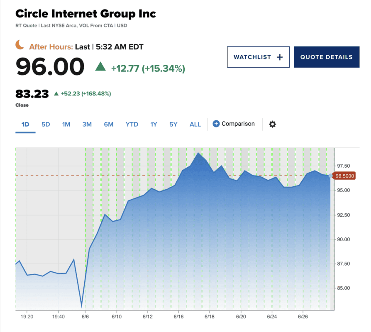Switch to 5D time range
The width and height of the screenshot is (371, 332).
[46, 124]
